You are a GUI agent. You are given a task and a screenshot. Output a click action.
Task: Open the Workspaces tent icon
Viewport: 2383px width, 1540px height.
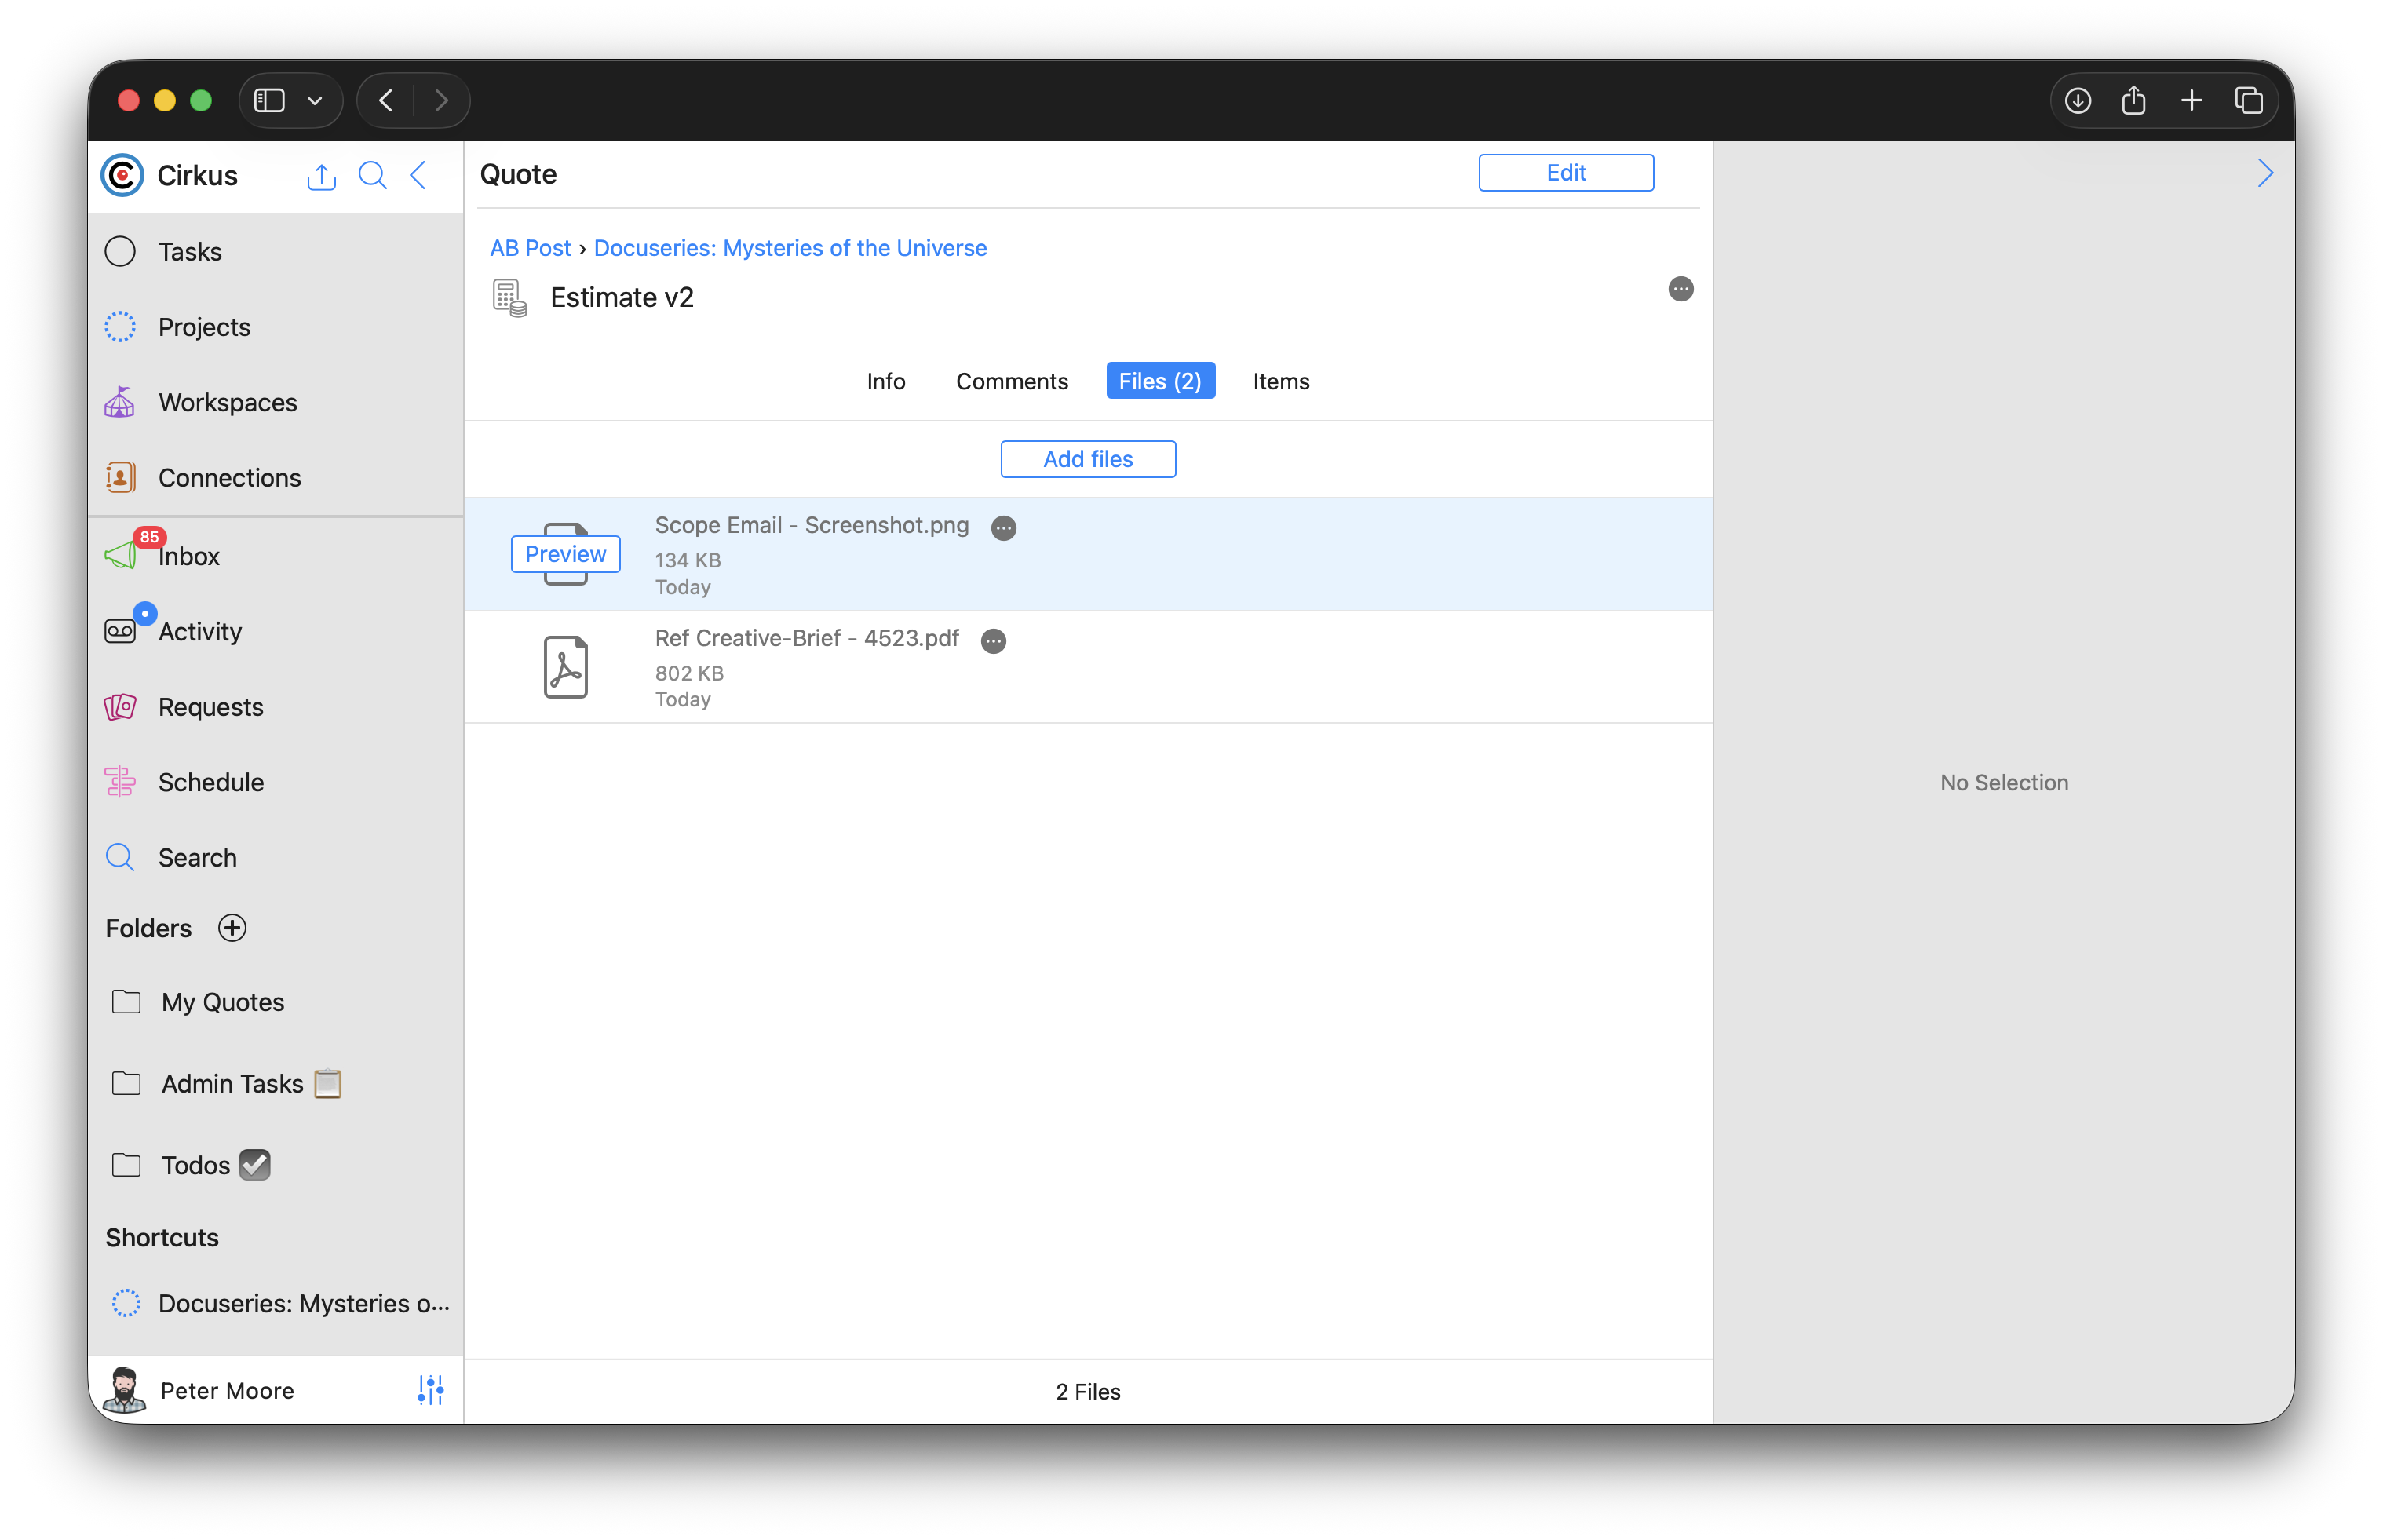(120, 402)
